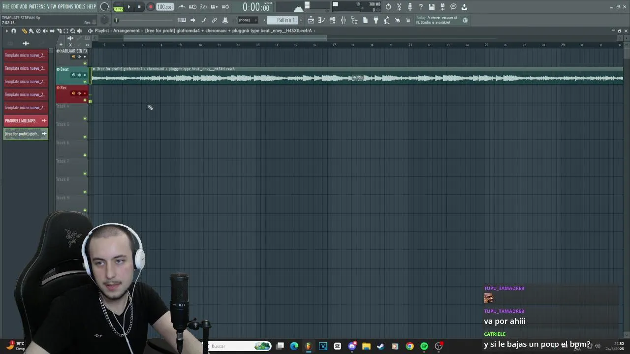The image size is (630, 354).
Task: Click the transport Play button
Action: click(129, 7)
